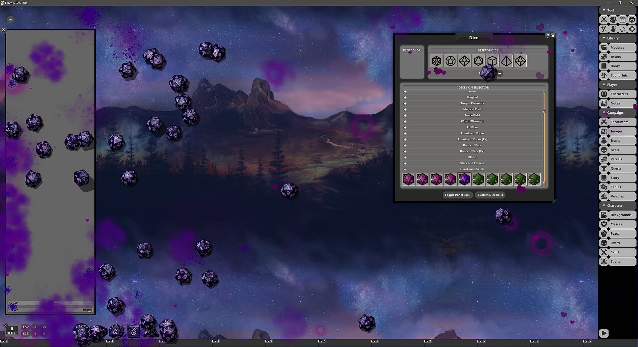Click the play arrow button at sidebar bottom
The height and width of the screenshot is (347, 638).
pos(604,333)
